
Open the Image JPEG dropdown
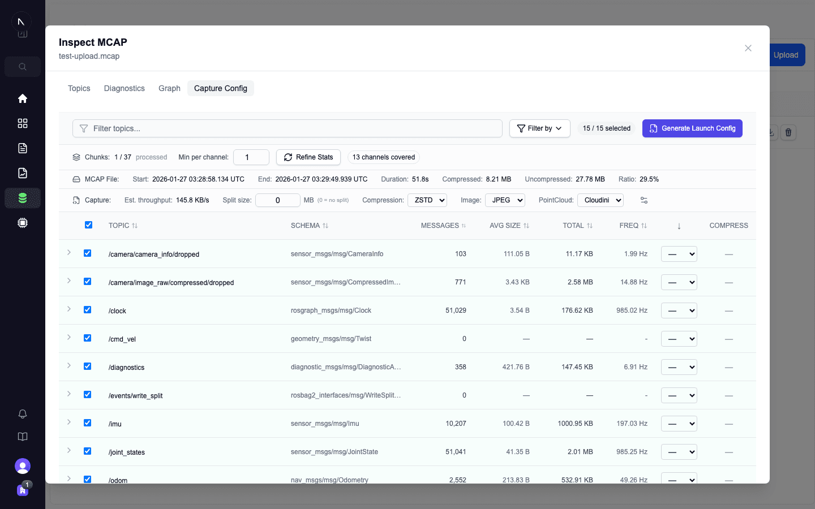tap(505, 200)
